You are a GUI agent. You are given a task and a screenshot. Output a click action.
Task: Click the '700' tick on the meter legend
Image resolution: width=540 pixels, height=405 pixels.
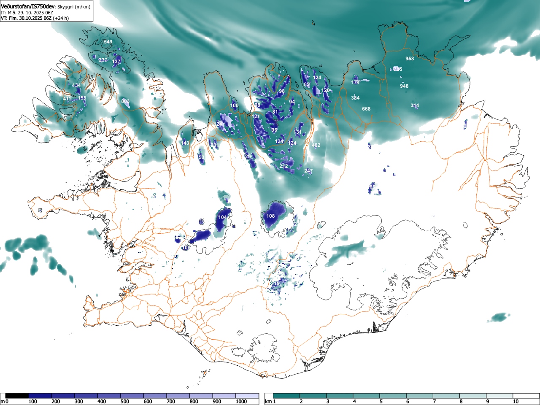click(x=171, y=402)
